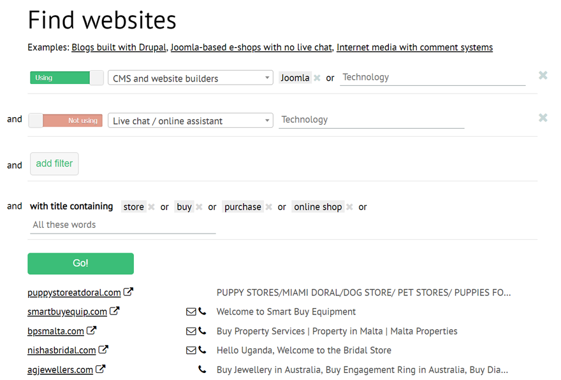This screenshot has height=380, width=561.
Task: Toggle the green Using switch off
Action: pos(66,77)
